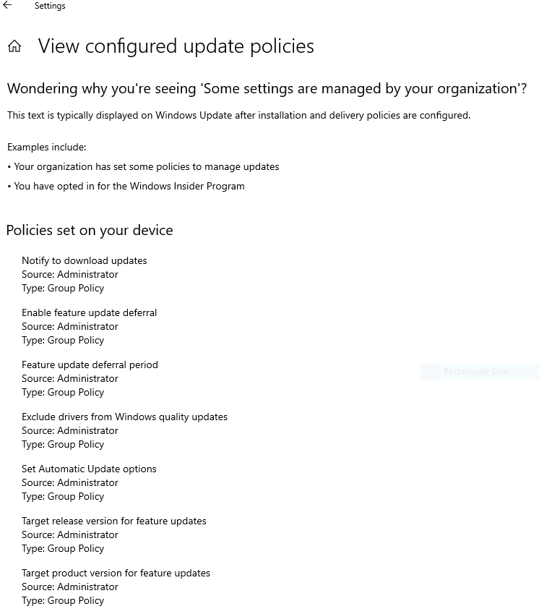Click the 'Examples include:' text
Image resolution: width=539 pixels, height=614 pixels.
click(x=46, y=147)
